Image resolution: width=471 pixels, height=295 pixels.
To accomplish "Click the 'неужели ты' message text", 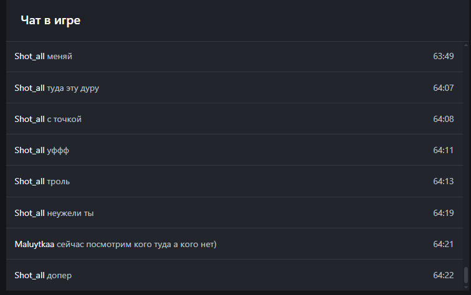I will point(70,213).
